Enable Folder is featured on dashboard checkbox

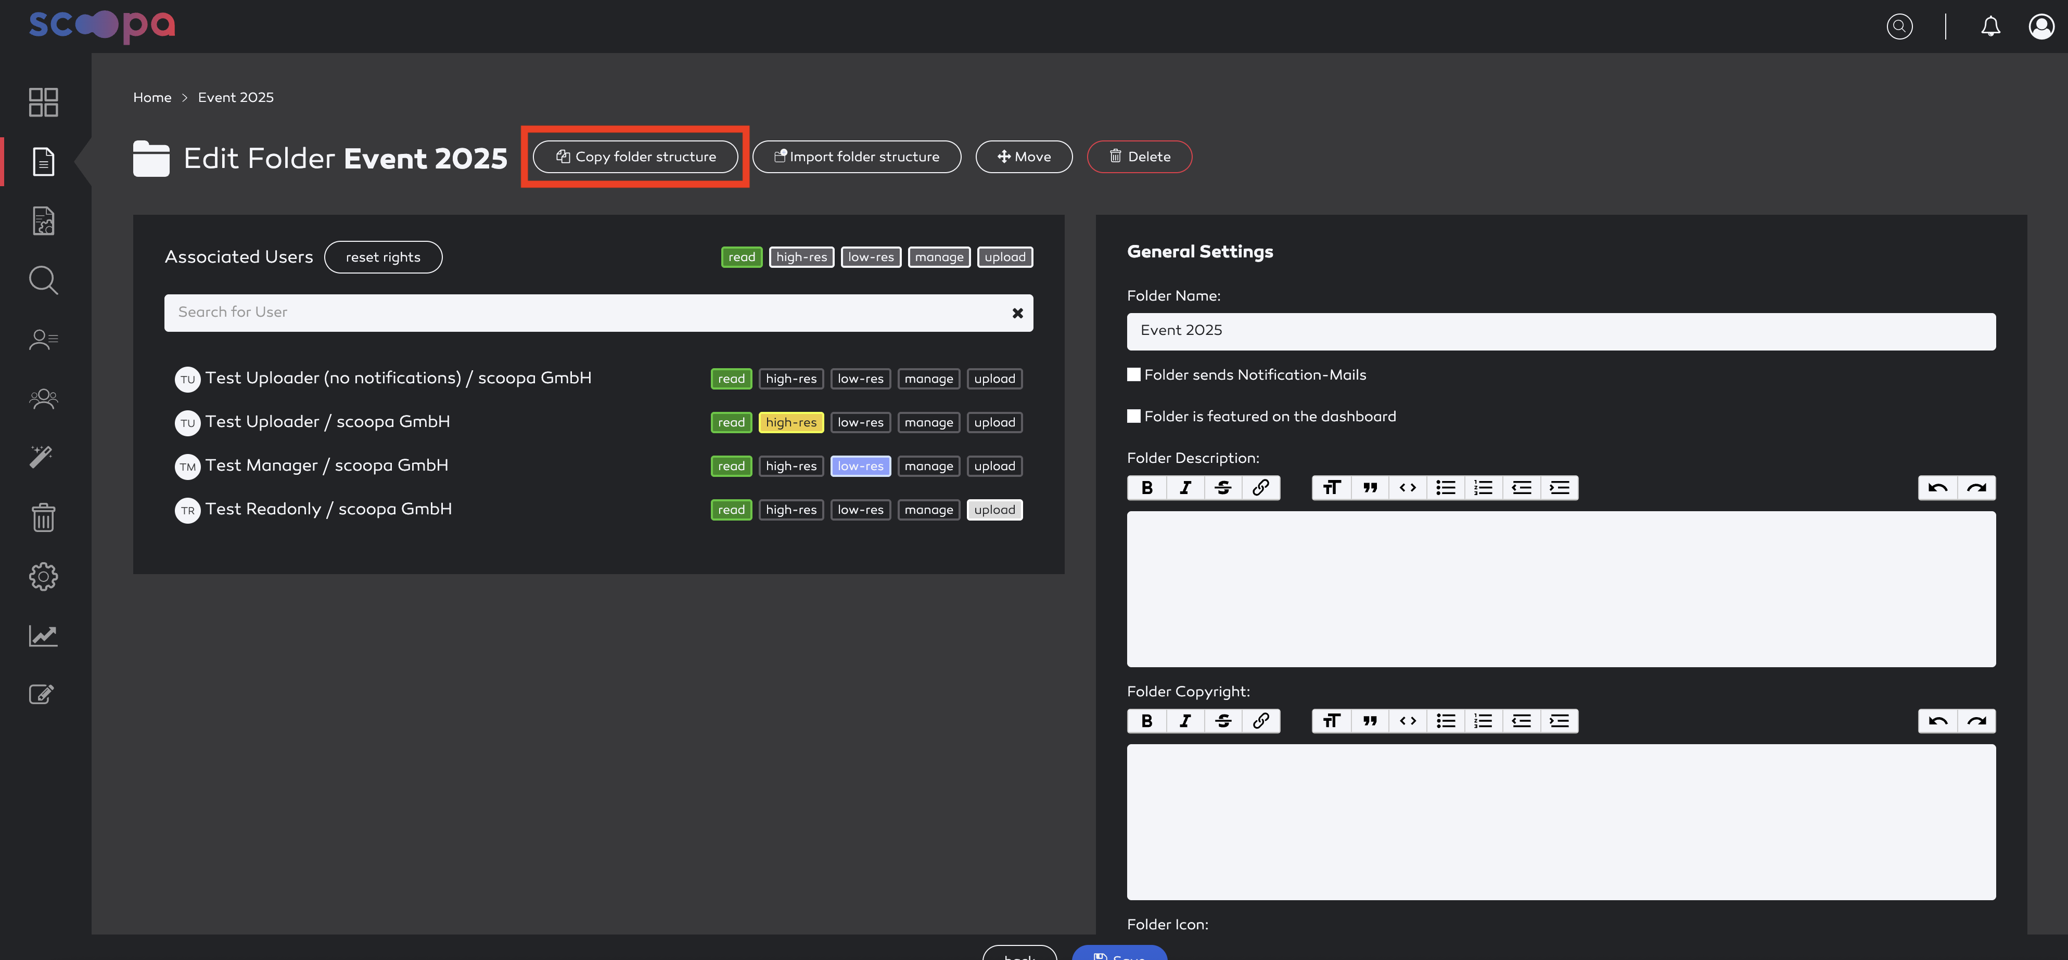pyautogui.click(x=1133, y=416)
